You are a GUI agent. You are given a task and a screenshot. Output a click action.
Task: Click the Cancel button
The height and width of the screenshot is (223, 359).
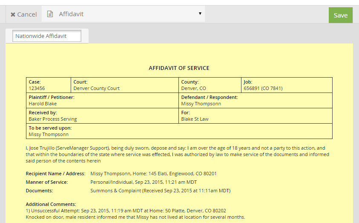click(24, 14)
